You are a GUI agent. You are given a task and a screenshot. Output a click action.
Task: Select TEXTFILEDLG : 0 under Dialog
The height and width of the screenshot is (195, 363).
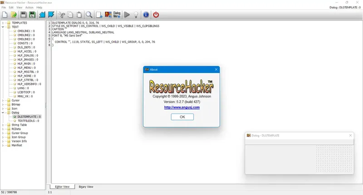tap(28, 121)
